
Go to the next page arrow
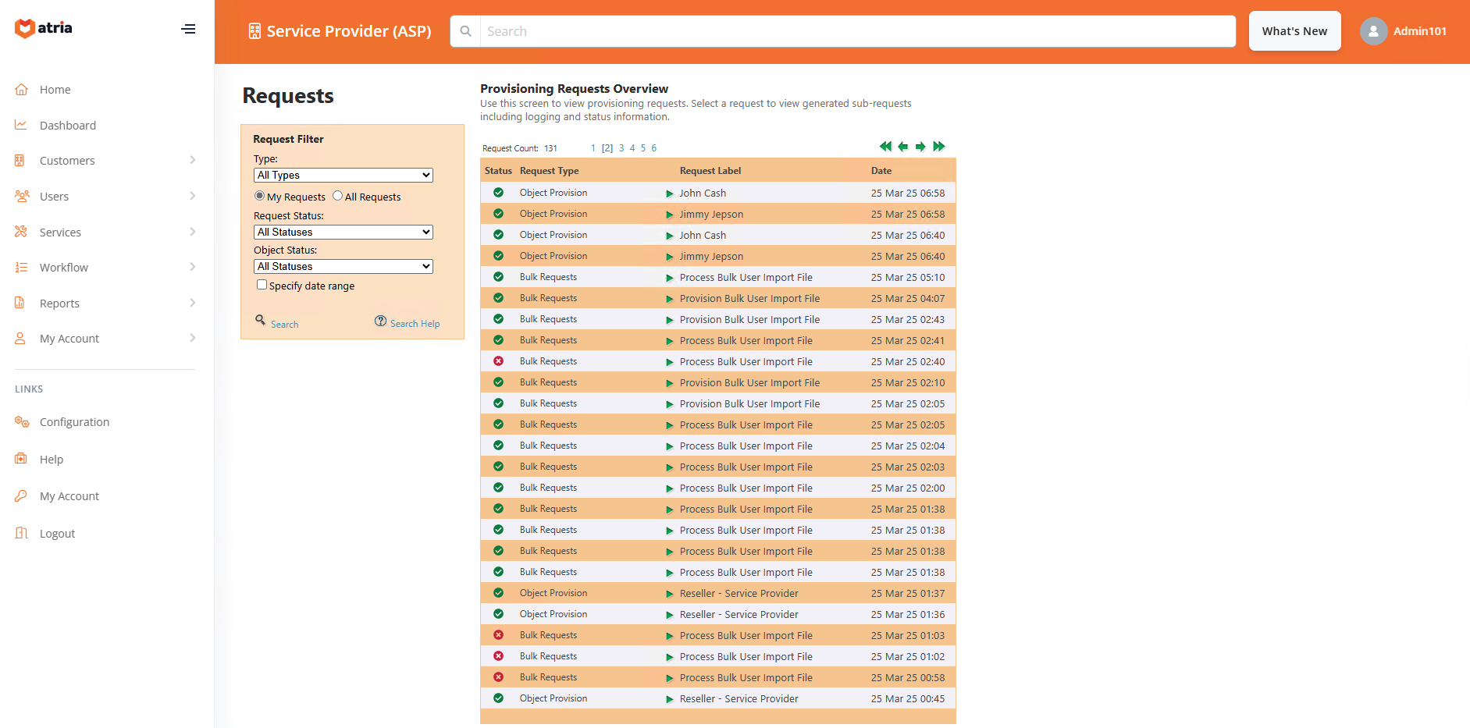click(x=921, y=147)
